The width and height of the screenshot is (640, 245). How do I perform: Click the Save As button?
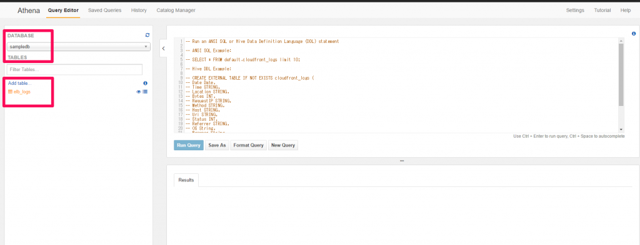[217, 145]
